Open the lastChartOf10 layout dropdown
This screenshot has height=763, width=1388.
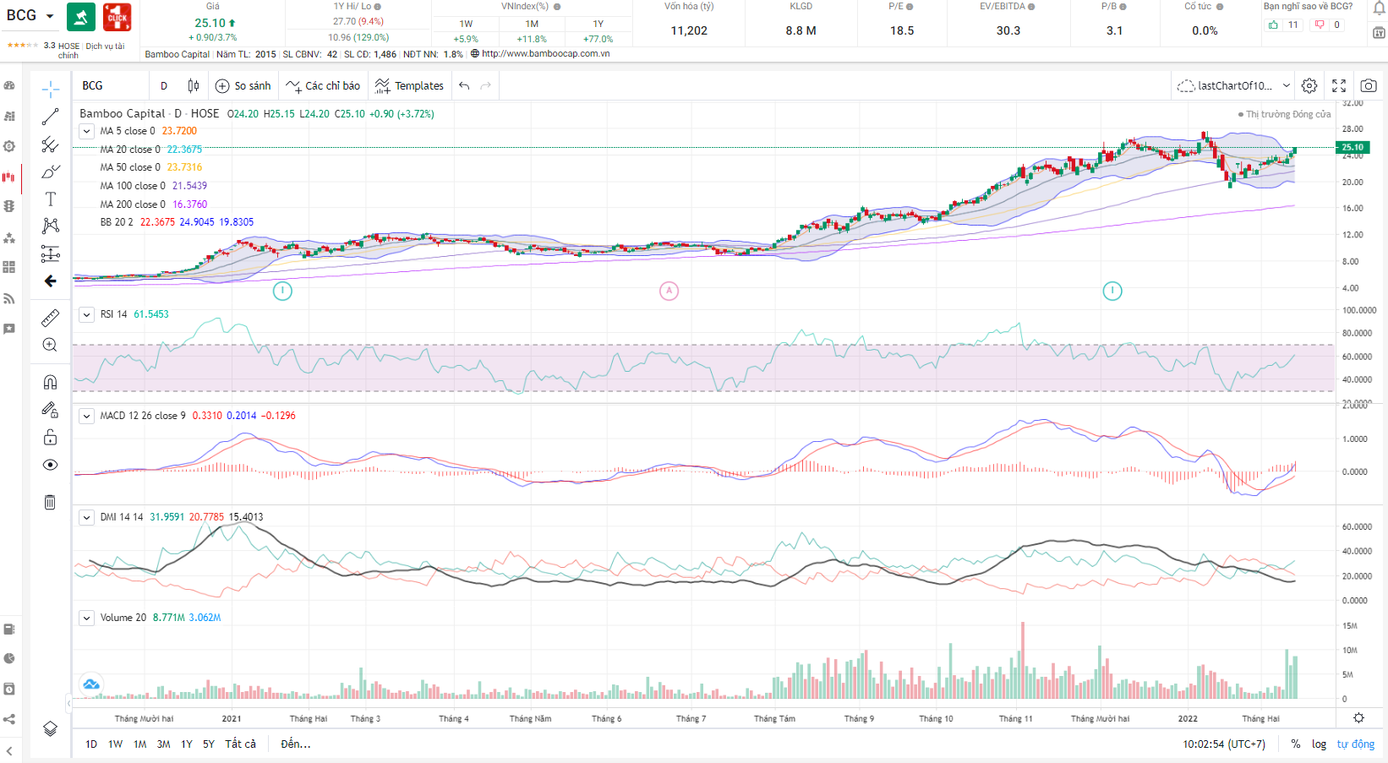coord(1233,85)
